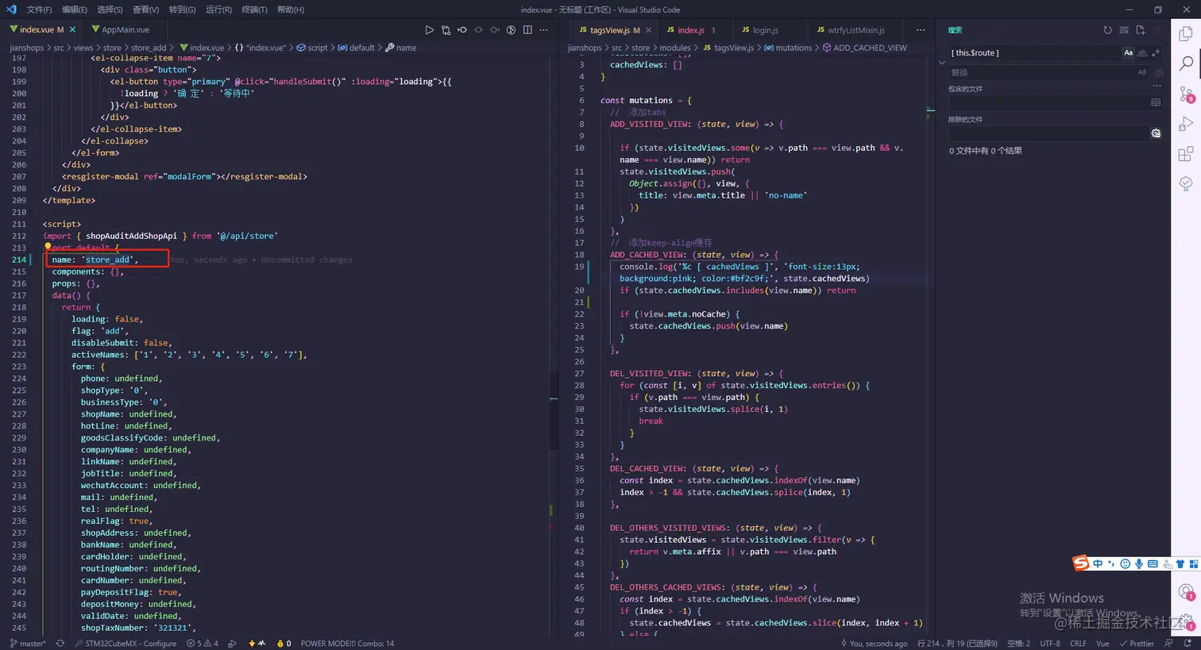Open language mode selector 'Vue' in status bar
This screenshot has height=650, width=1201.
tap(1103, 644)
